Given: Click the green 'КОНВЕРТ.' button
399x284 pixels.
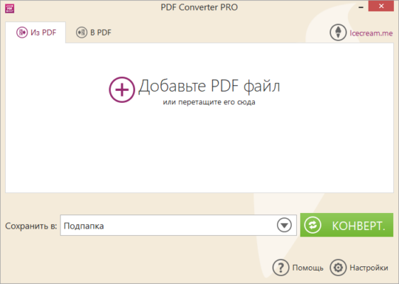Looking at the screenshot, I should coord(346,225).
